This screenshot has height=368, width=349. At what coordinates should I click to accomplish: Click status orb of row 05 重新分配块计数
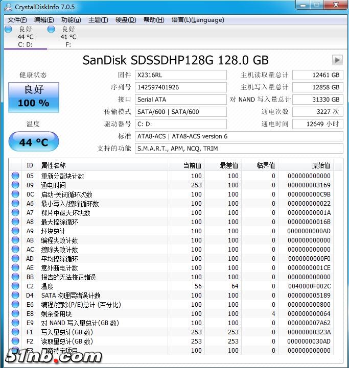[15, 176]
